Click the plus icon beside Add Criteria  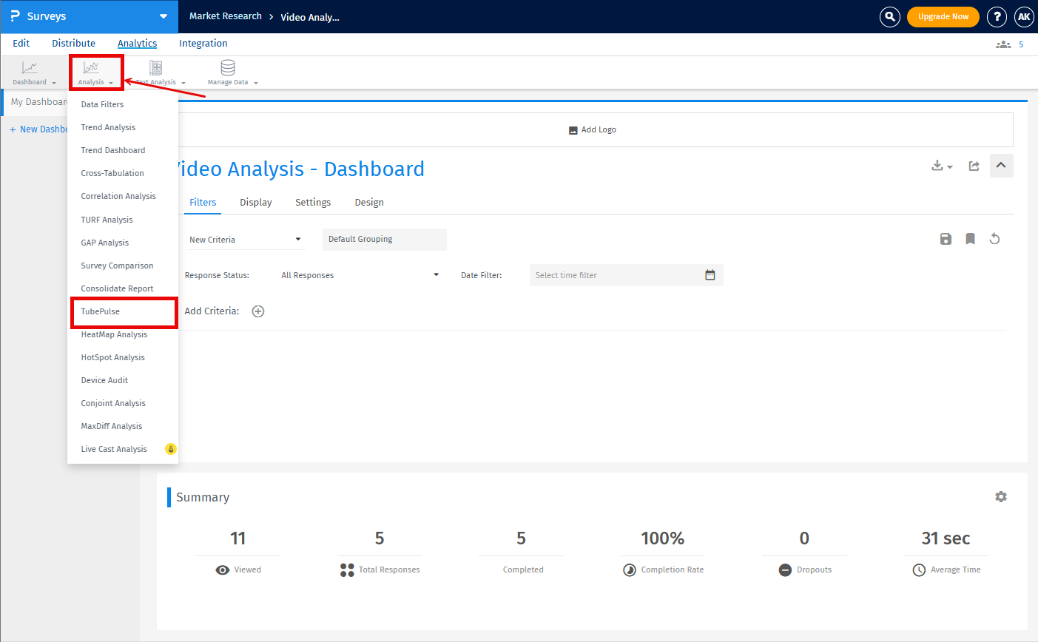(258, 311)
